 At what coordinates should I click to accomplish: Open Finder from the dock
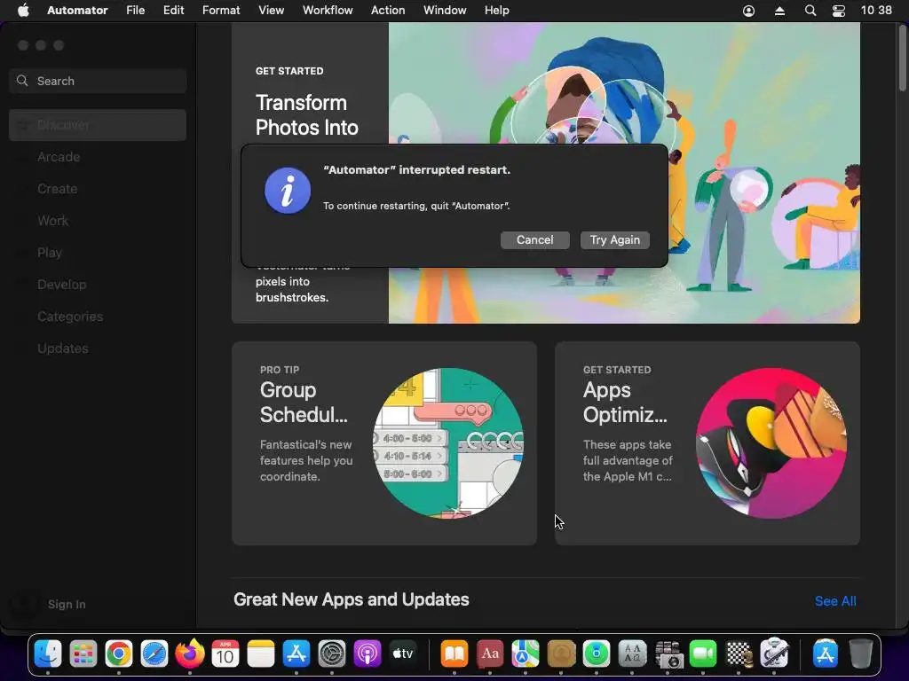[48, 654]
